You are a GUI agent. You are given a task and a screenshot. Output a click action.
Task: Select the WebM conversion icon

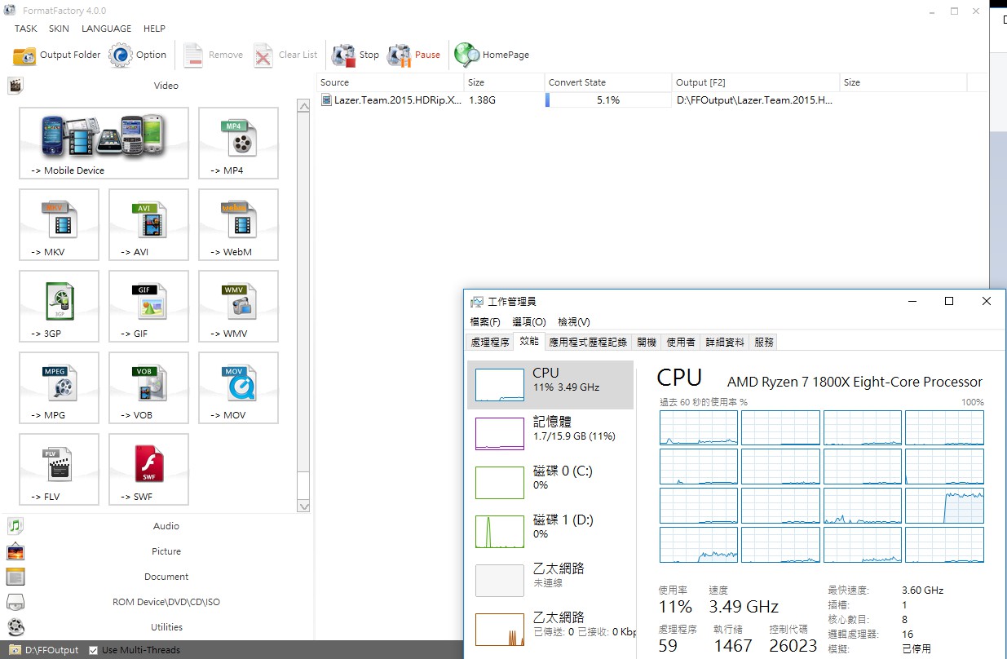coord(238,224)
